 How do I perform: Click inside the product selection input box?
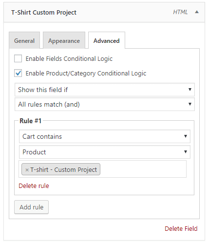pos(143,169)
